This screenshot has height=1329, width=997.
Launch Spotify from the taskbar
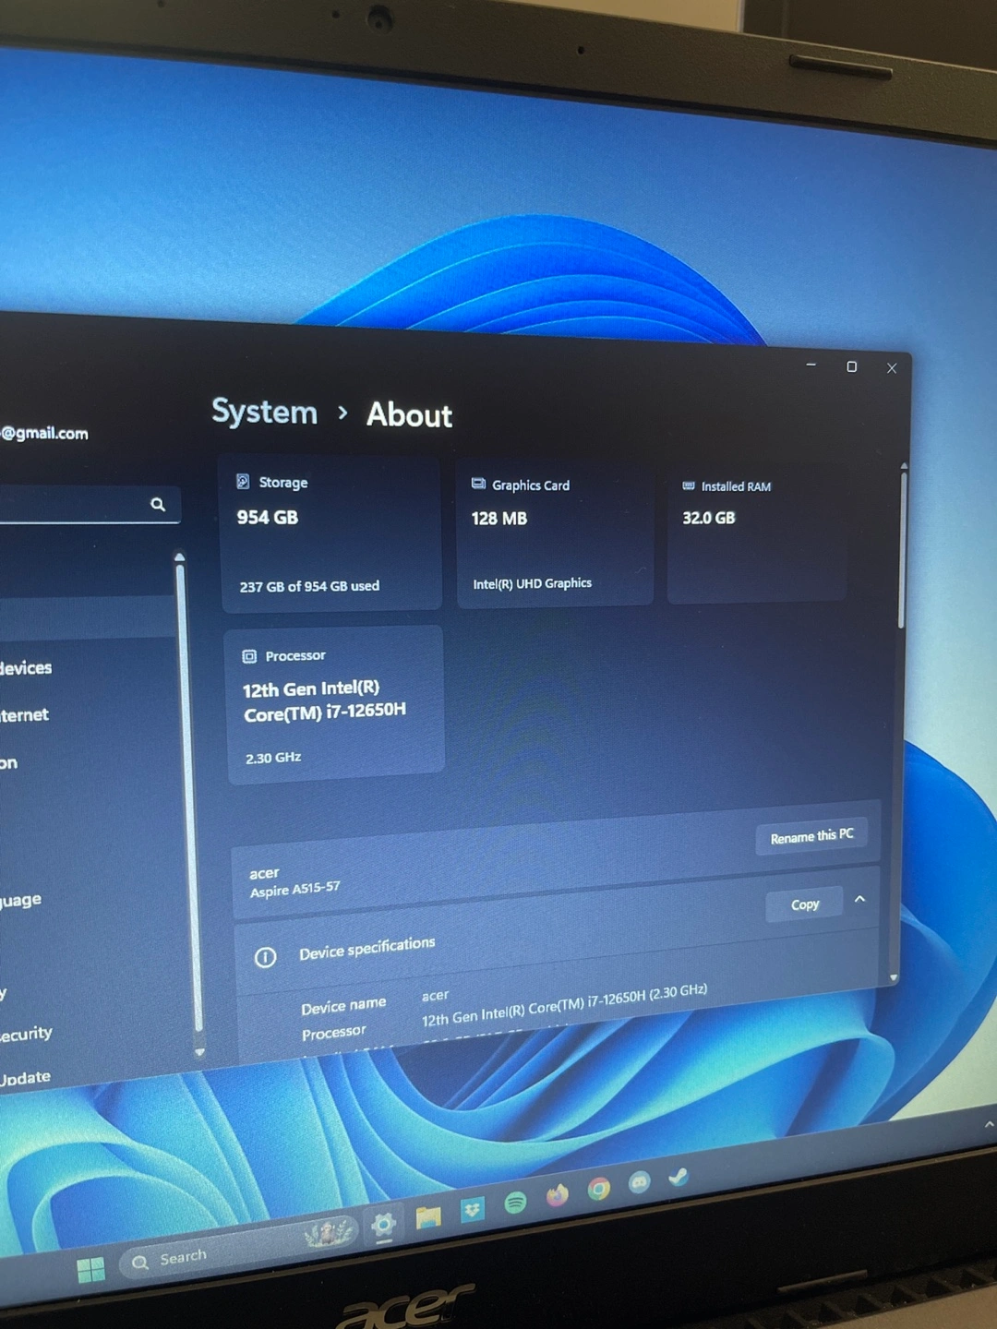pyautogui.click(x=515, y=1202)
